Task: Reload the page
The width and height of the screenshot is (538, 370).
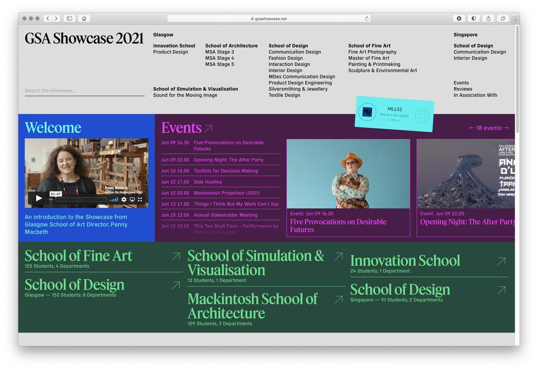Action: coord(367,19)
